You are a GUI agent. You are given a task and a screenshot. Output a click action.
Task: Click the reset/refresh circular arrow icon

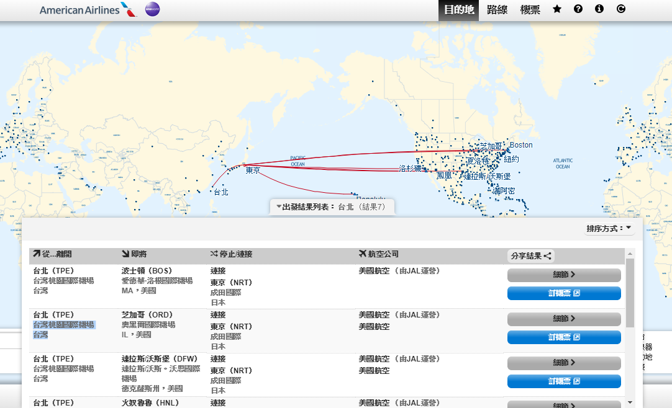[x=620, y=9]
